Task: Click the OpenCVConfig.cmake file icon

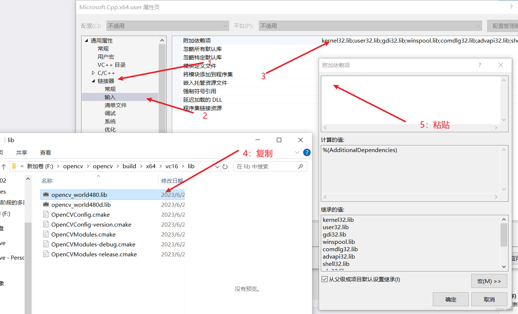Action: [46, 214]
